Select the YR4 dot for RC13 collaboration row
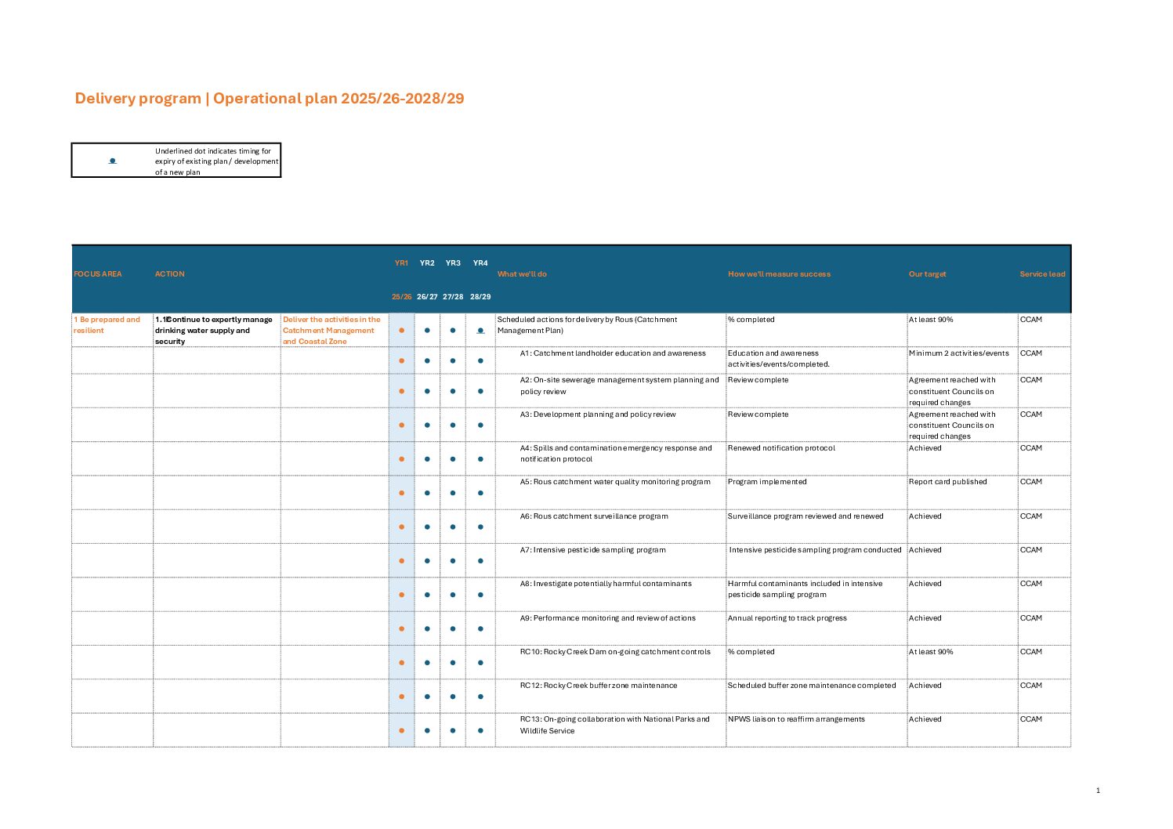Screen dimensions: 1173x829 480,730
